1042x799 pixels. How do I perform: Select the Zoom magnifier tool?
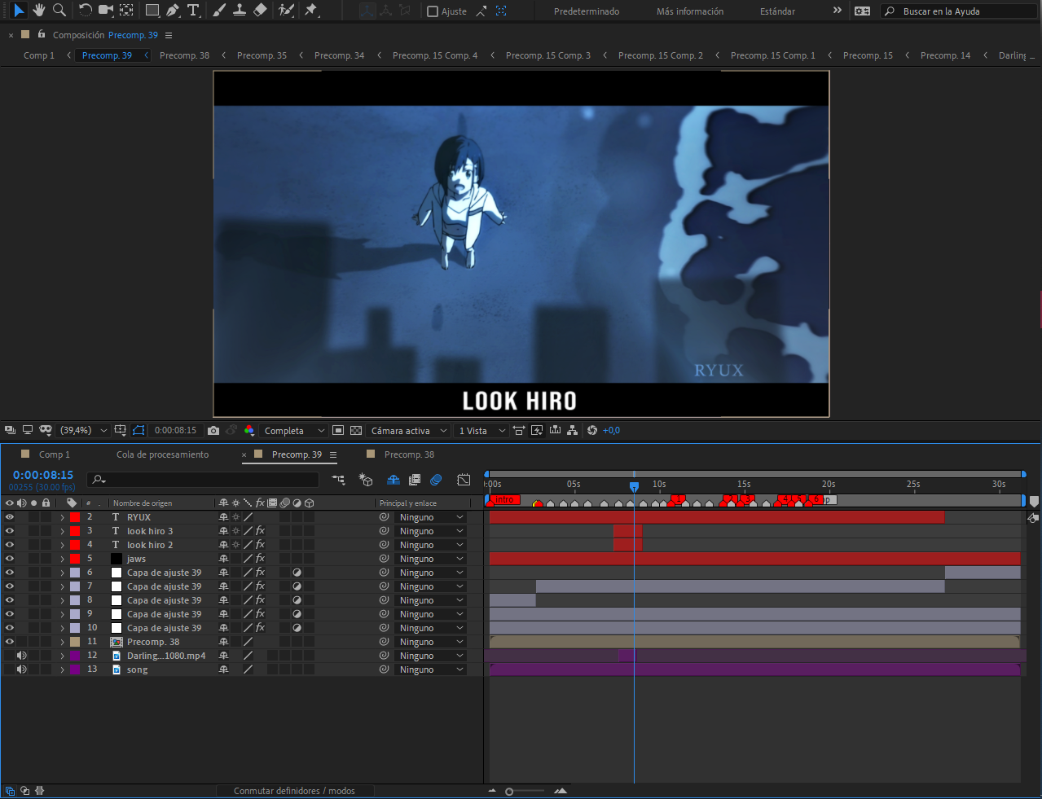tap(59, 11)
